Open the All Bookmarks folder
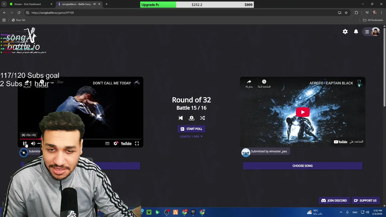 tap(373, 20)
